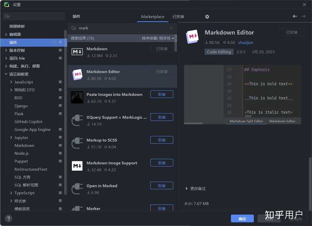
Task: Click the Markup to SCSS plug icon
Action: [x=77, y=143]
